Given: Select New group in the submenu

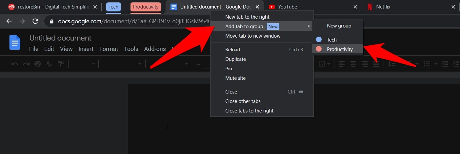Looking at the screenshot, I should (x=339, y=26).
